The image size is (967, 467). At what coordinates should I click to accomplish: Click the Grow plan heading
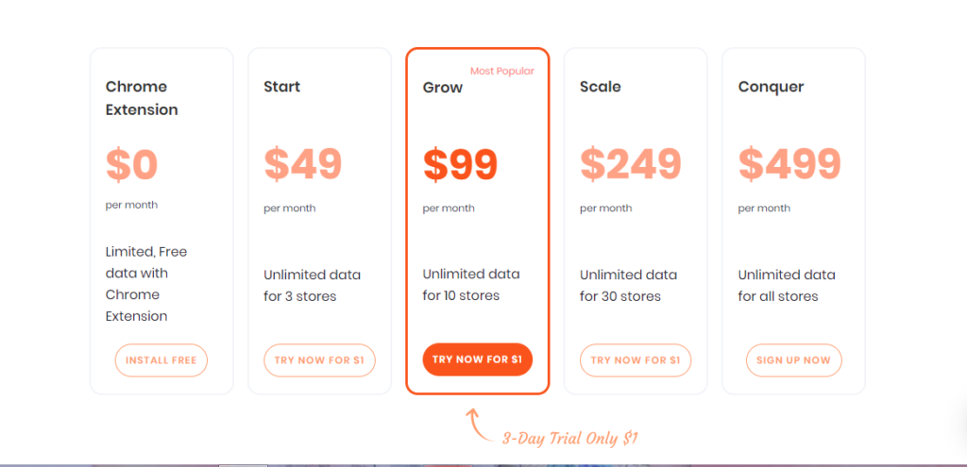click(x=442, y=88)
